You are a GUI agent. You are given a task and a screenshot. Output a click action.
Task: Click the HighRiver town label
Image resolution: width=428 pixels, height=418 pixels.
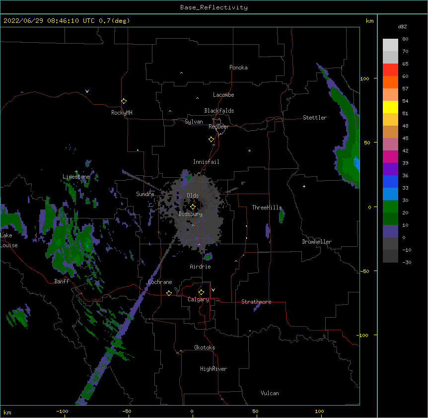(214, 369)
